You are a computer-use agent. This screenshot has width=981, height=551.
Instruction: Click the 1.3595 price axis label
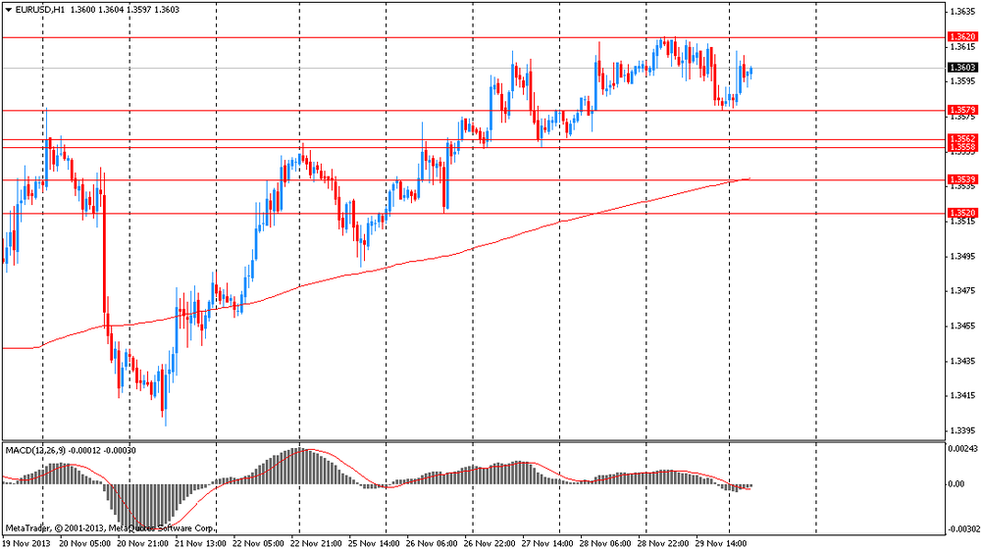pyautogui.click(x=962, y=81)
